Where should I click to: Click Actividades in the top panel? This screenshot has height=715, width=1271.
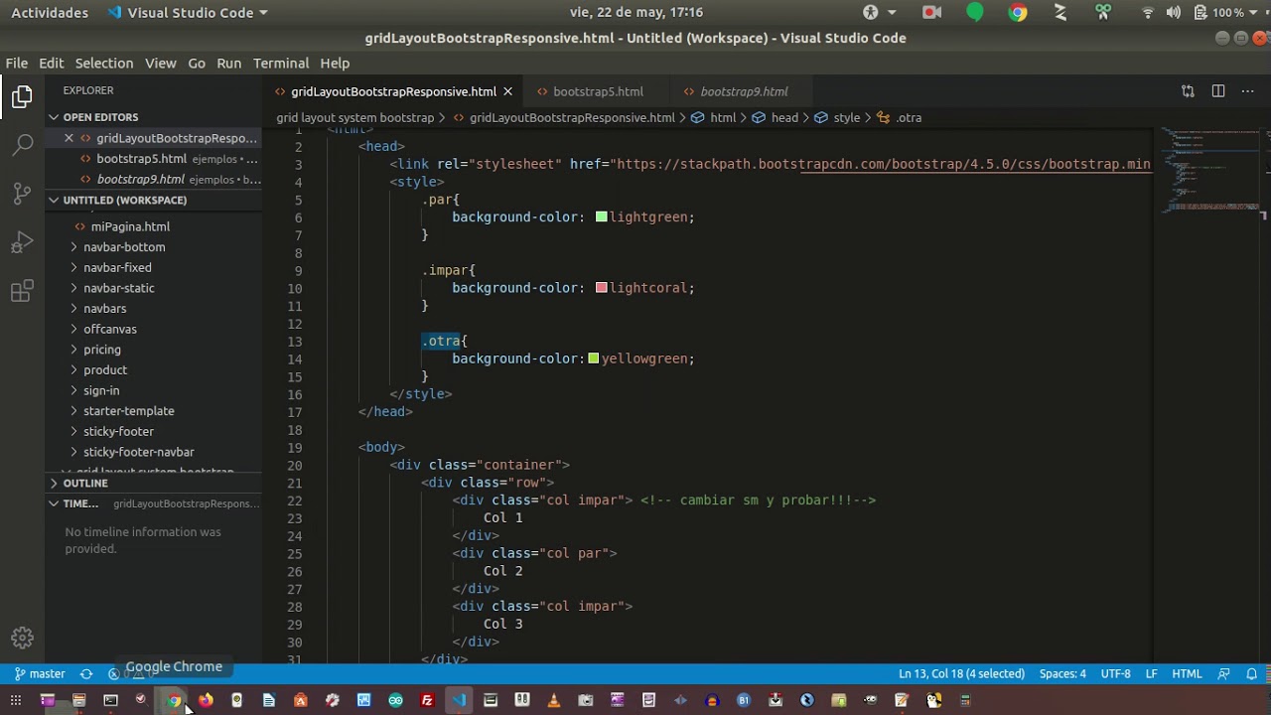50,12
